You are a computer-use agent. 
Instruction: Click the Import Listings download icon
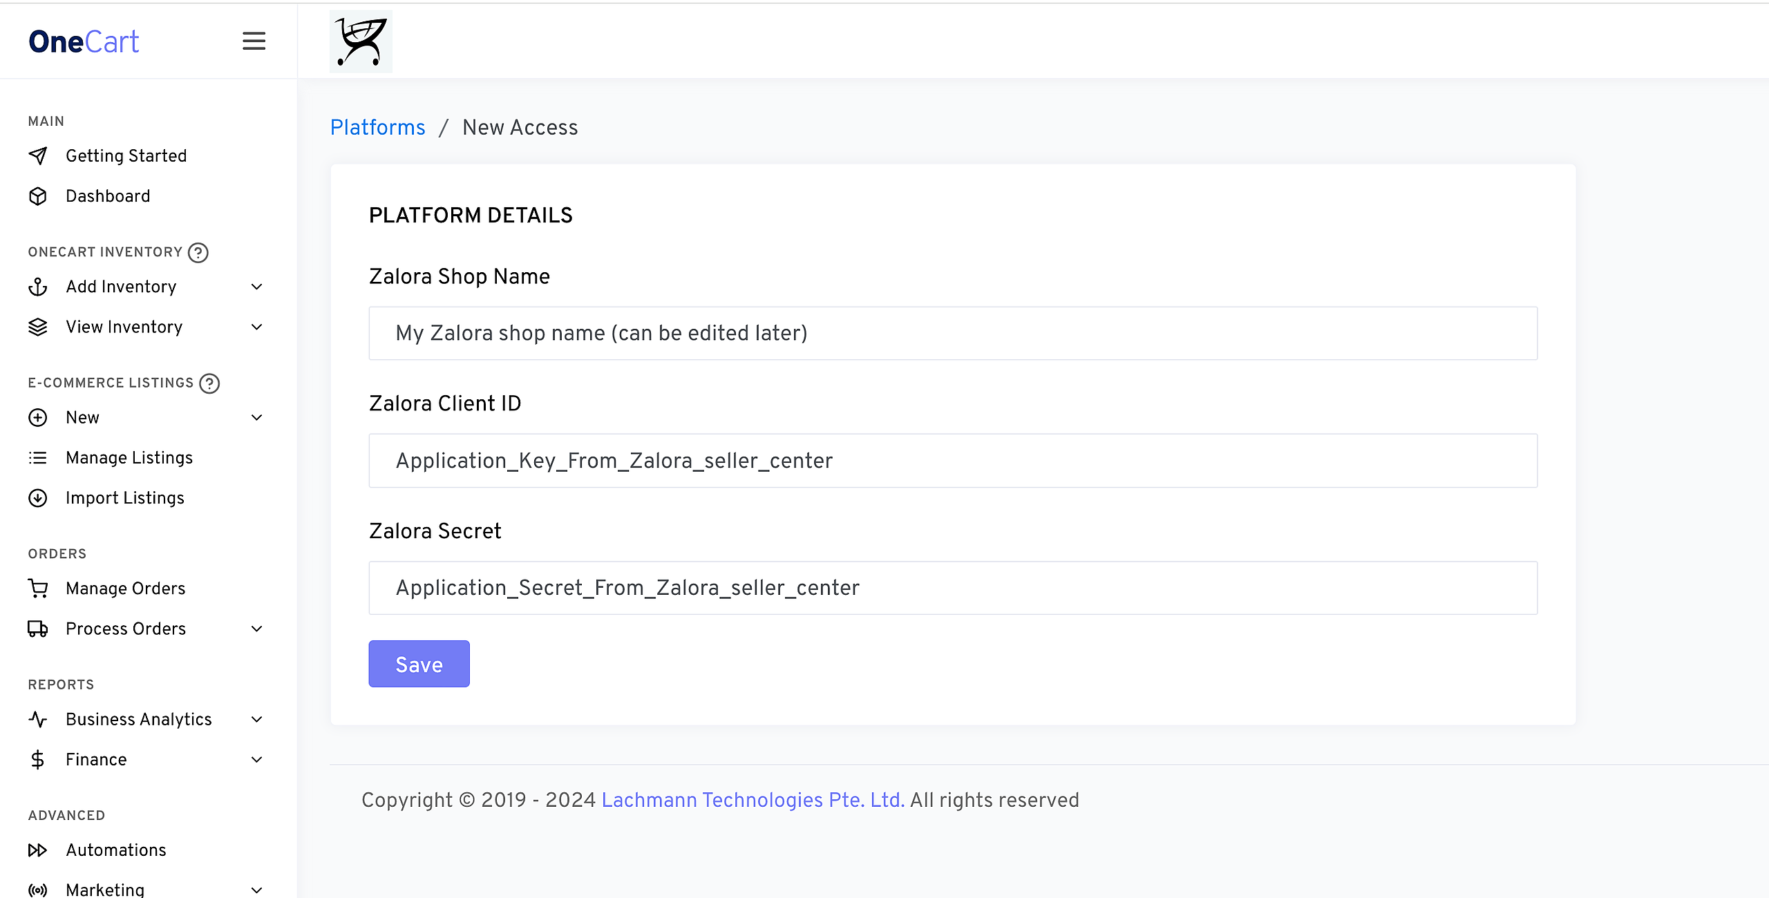click(38, 498)
